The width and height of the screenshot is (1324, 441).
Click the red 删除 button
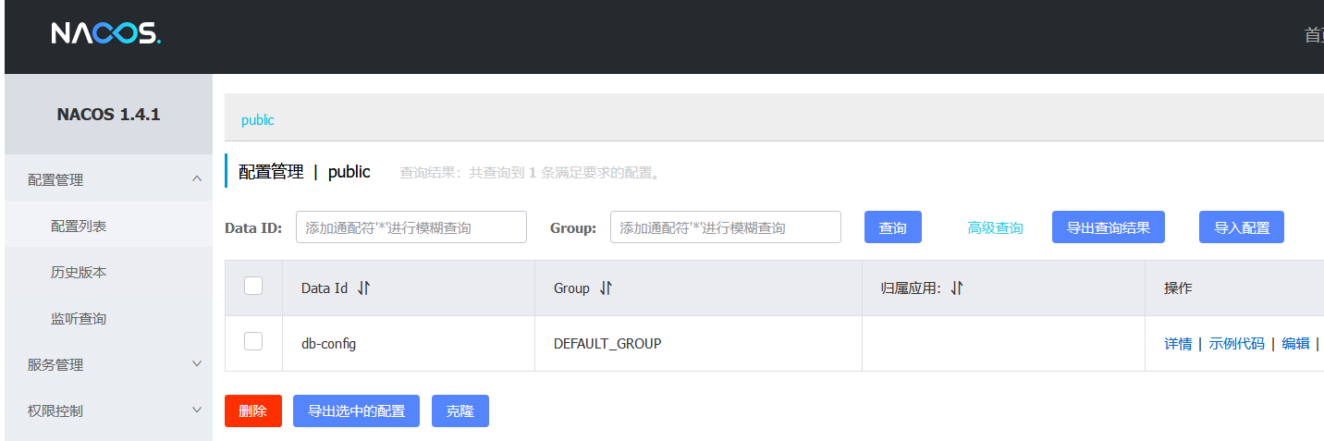point(253,411)
